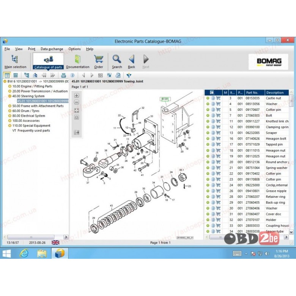Click the fit-drawing four-squares icon
The image size is (296, 296).
76,110
